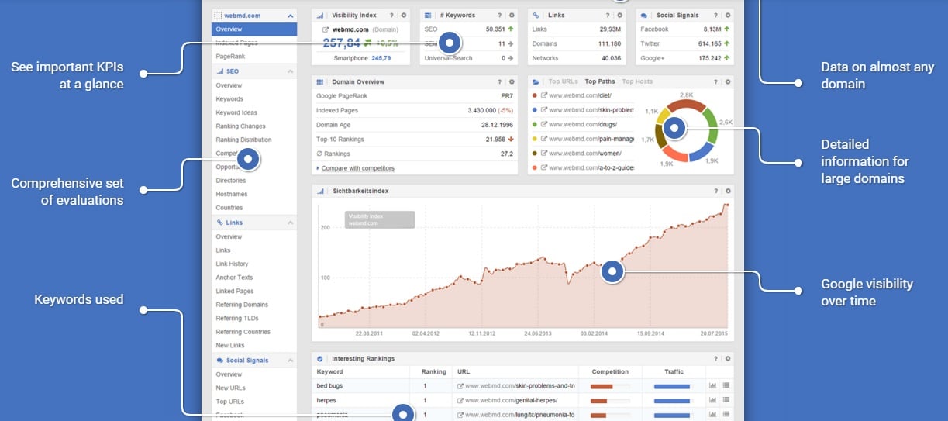Open settings gear of Social Signals panel

(x=728, y=15)
